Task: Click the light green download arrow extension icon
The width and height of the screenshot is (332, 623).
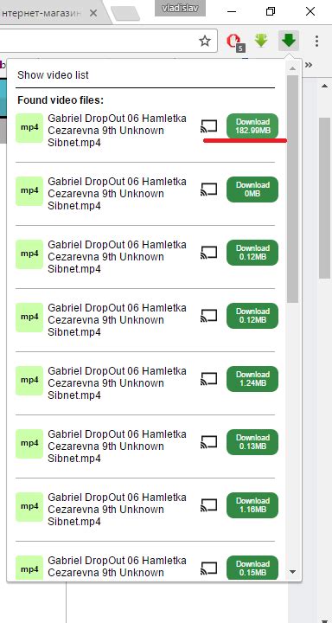Action: point(261,41)
